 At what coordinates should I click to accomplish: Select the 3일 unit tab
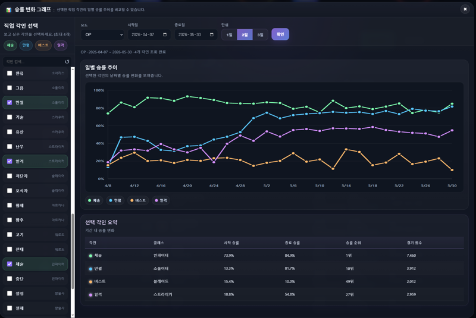click(260, 35)
